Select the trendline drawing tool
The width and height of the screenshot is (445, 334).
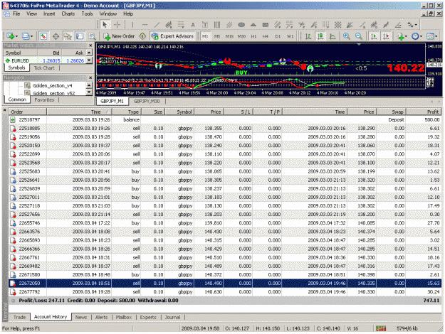(157, 25)
